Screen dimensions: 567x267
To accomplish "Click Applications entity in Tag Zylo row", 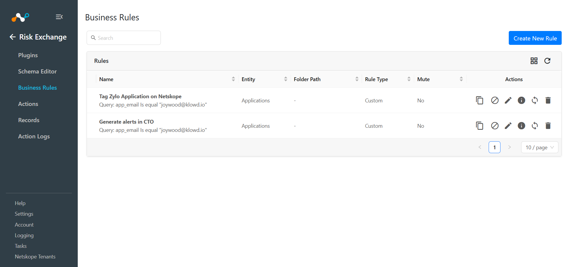I will [256, 101].
